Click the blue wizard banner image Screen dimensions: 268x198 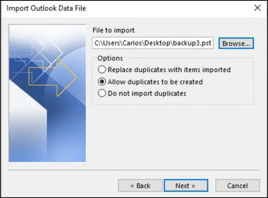tap(47, 126)
